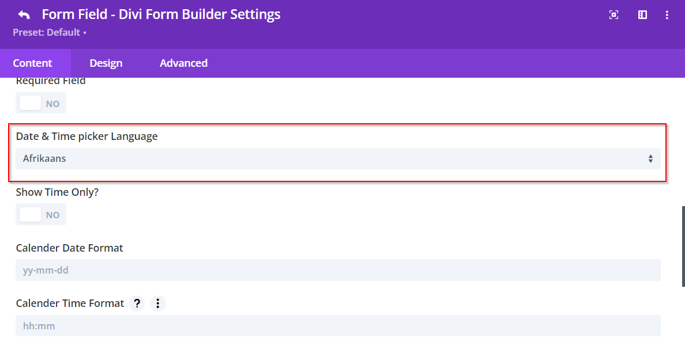Click the back arrow in the header
Image resolution: width=685 pixels, height=353 pixels.
22,14
